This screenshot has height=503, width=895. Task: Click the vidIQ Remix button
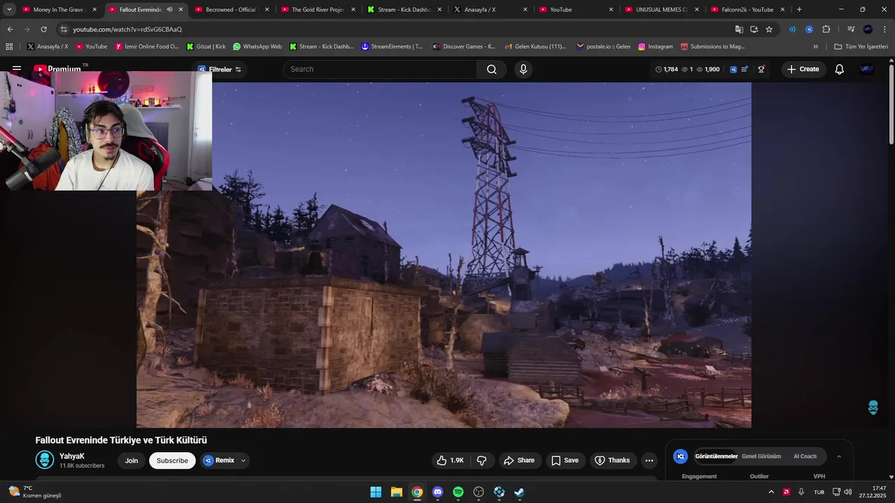click(219, 460)
